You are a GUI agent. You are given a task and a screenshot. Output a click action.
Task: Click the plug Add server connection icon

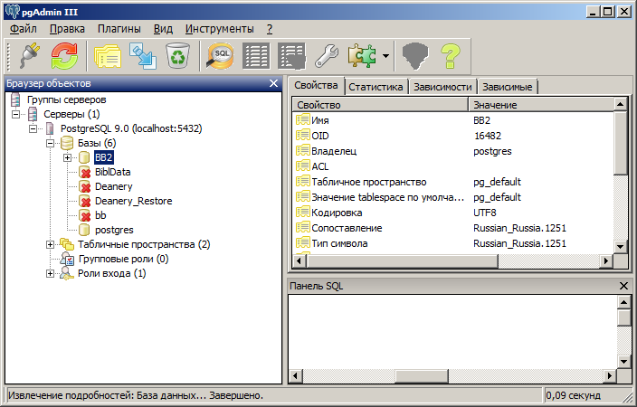tap(29, 56)
